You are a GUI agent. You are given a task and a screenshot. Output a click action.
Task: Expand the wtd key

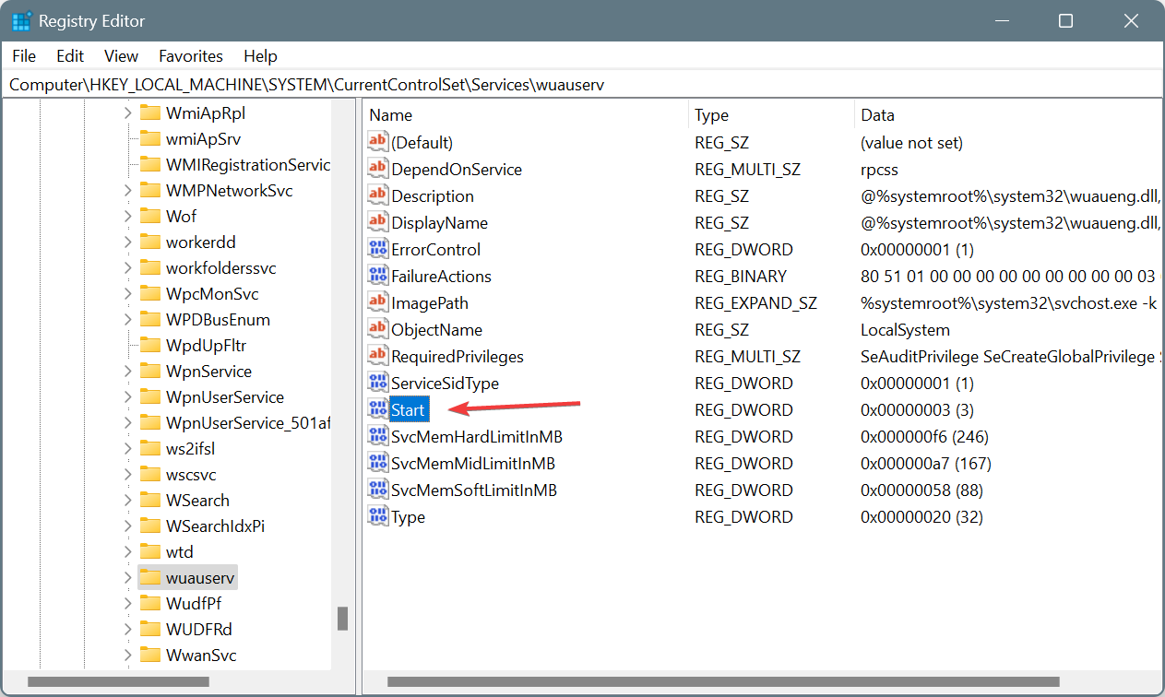pyautogui.click(x=127, y=552)
